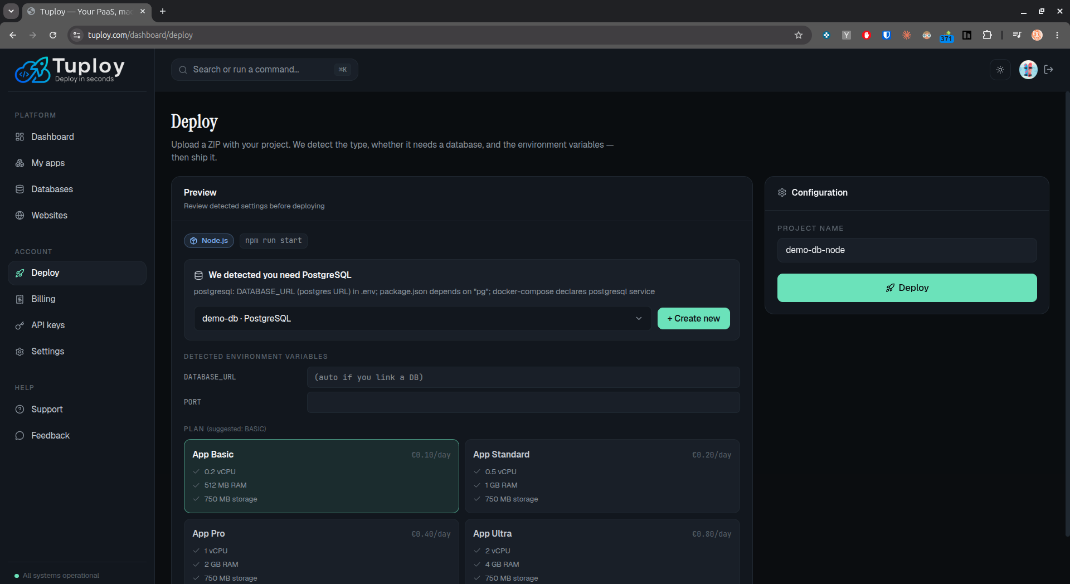Image resolution: width=1070 pixels, height=584 pixels.
Task: Click the Chrome profile avatar
Action: pos(1037,35)
